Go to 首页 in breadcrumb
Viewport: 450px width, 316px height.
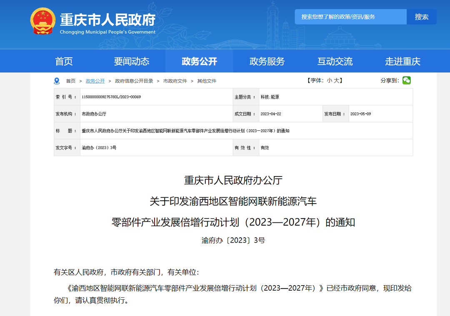click(70, 81)
